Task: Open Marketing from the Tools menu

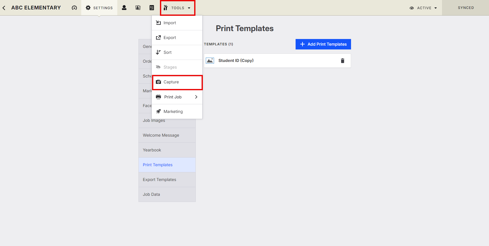Action: 173,112
